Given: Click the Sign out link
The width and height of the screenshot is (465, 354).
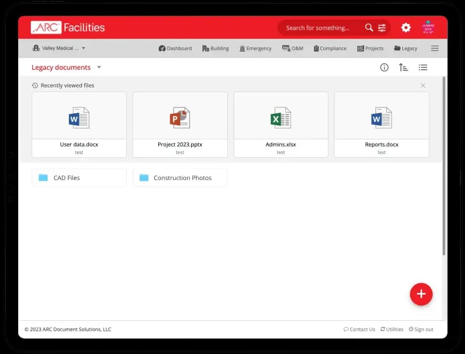Looking at the screenshot, I should pos(421,329).
